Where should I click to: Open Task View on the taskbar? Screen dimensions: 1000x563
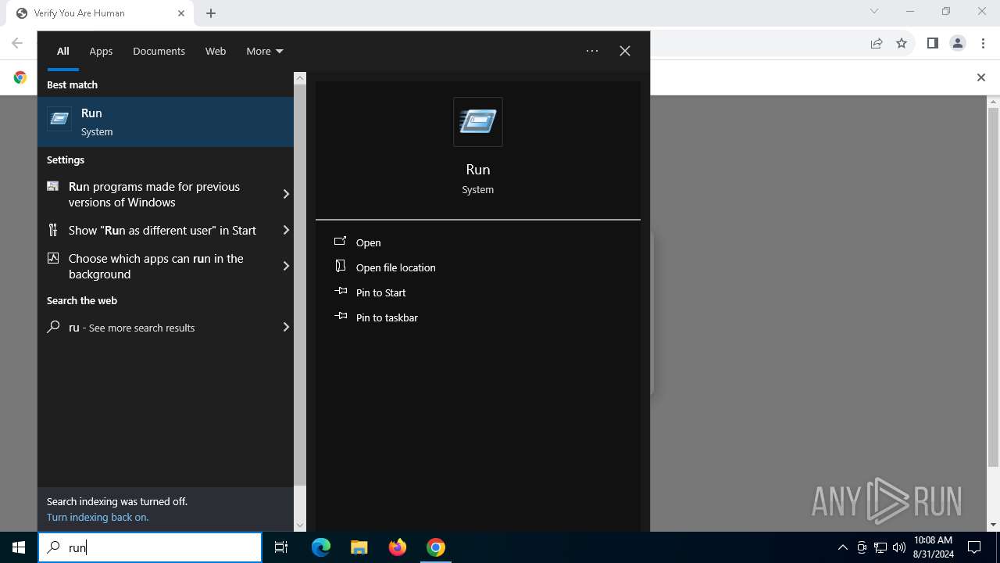point(281,547)
